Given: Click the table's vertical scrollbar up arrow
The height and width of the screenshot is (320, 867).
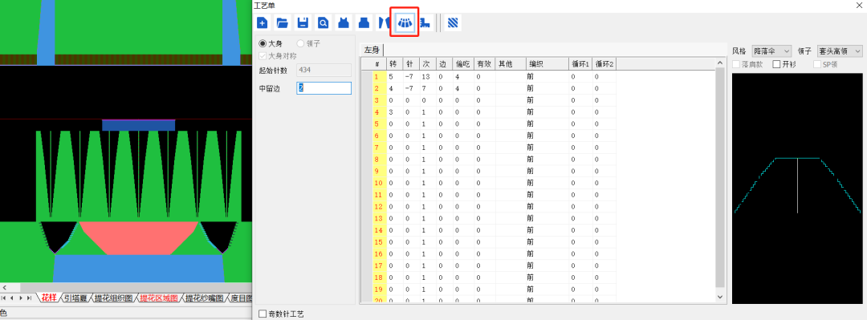Looking at the screenshot, I should pos(720,64).
